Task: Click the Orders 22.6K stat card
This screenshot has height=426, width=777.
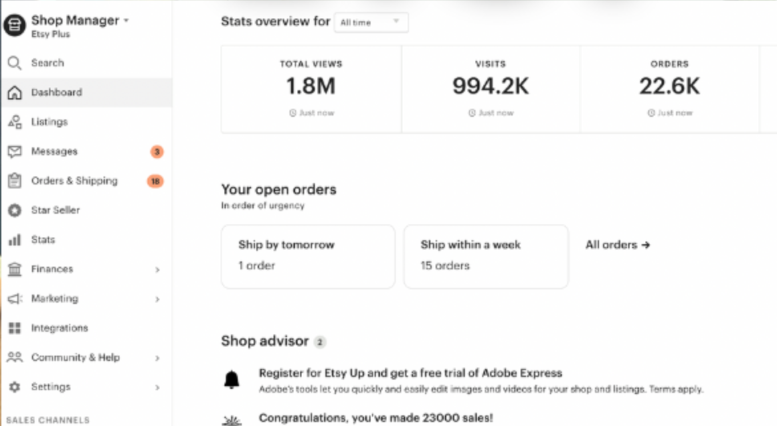Action: click(x=669, y=89)
